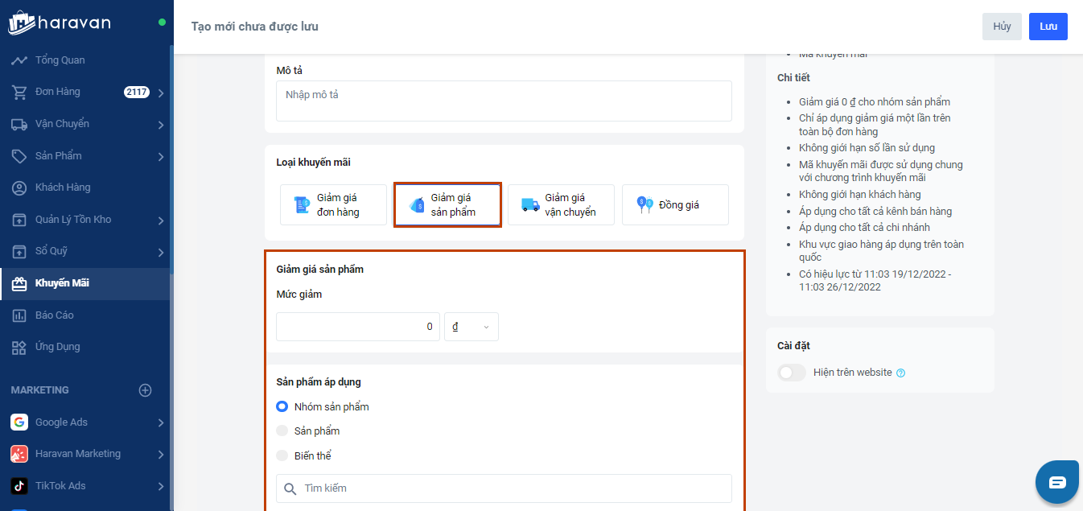1083x511 pixels.
Task: Click the MARKETING section heading
Action: point(40,390)
